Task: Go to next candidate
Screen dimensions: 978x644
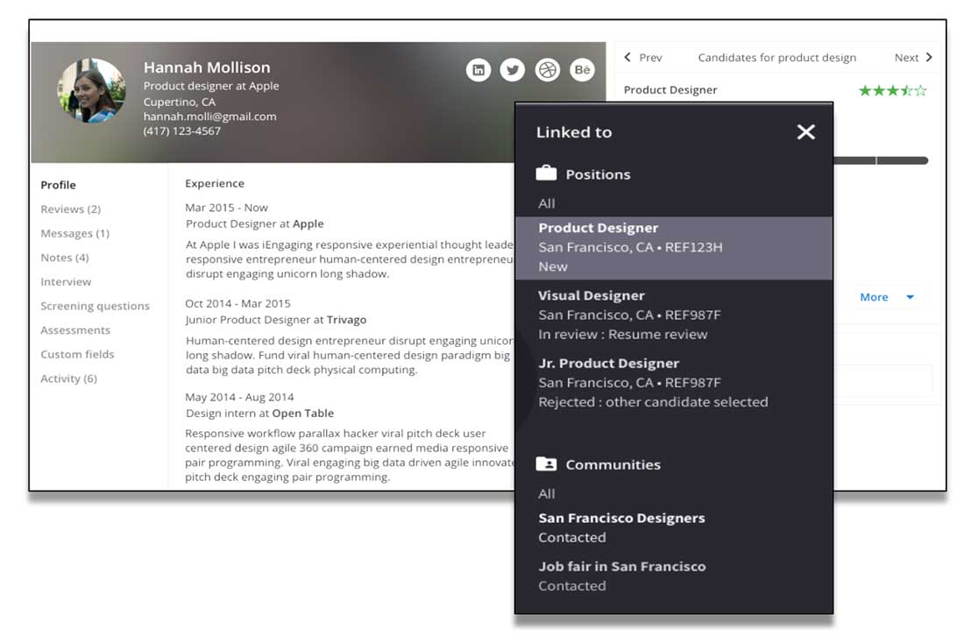Action: pos(913,58)
